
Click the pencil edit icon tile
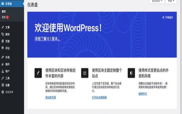click(38, 73)
